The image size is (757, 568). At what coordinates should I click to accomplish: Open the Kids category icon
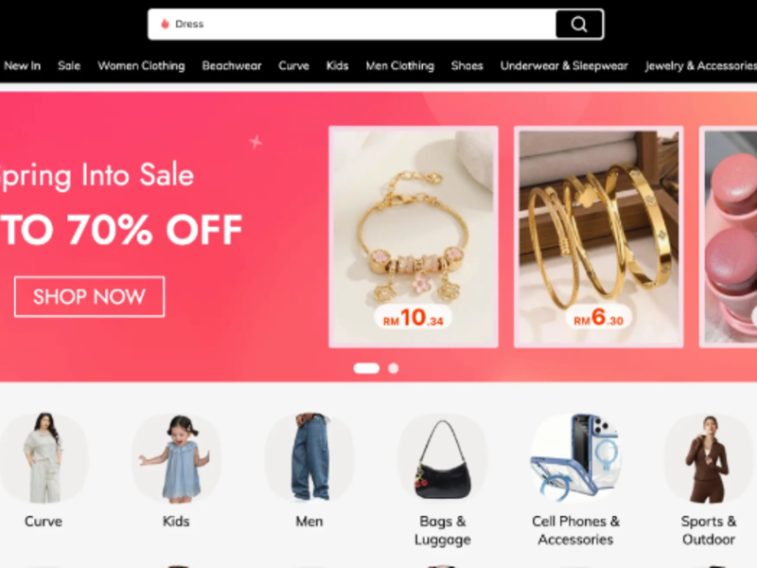[176, 458]
